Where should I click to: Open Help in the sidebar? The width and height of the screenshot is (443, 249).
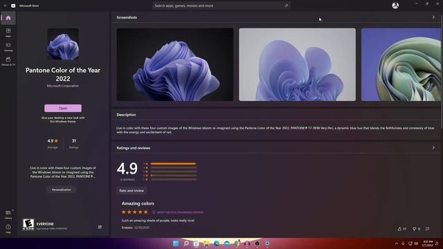point(8,228)
